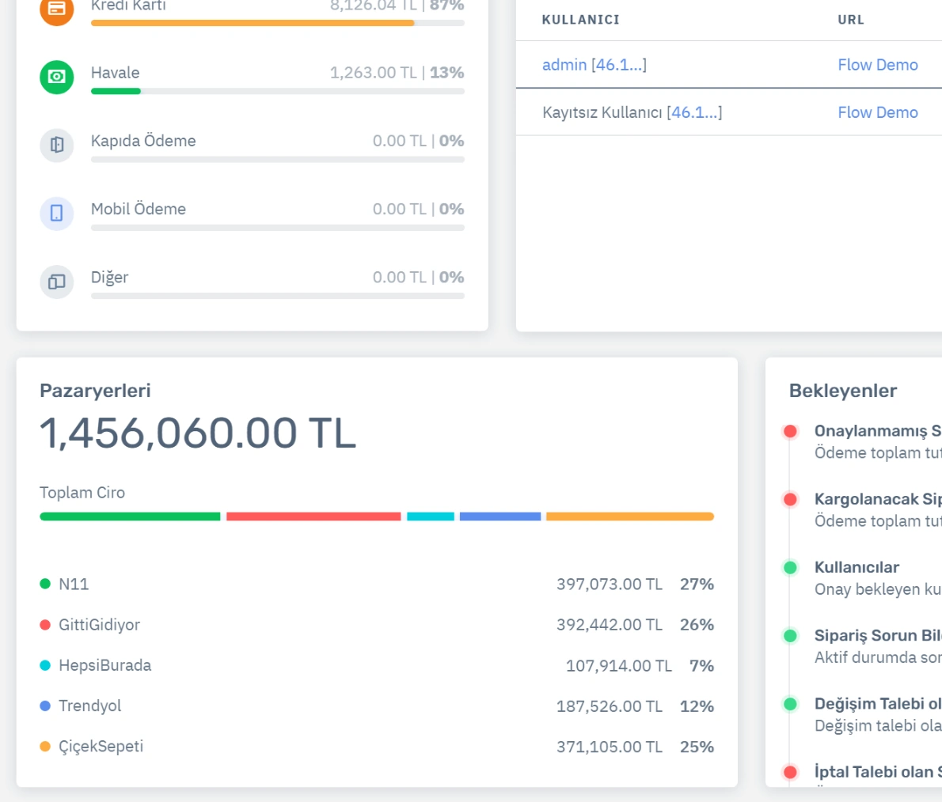Click the green Havale money icon

56,77
